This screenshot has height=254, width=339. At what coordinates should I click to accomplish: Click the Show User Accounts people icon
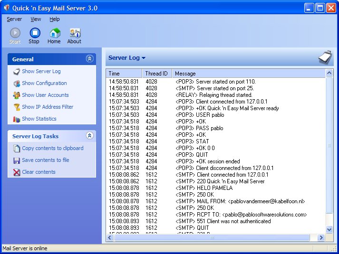point(17,95)
